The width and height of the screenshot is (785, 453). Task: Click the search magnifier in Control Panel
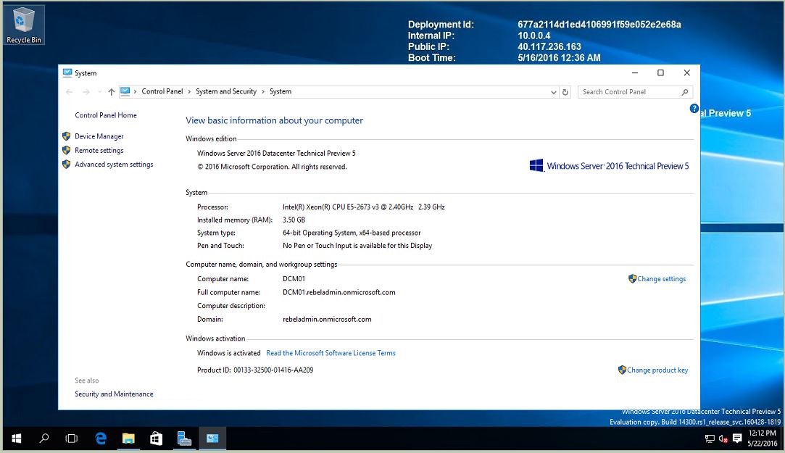click(685, 92)
